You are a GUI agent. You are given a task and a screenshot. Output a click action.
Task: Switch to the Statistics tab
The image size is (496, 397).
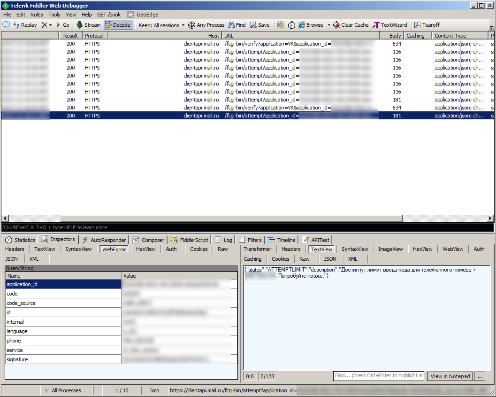(20, 240)
